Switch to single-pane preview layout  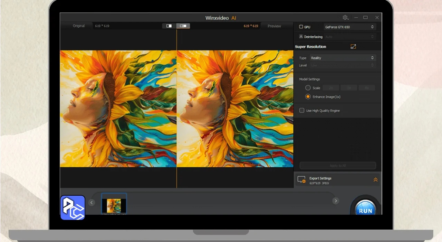169,26
